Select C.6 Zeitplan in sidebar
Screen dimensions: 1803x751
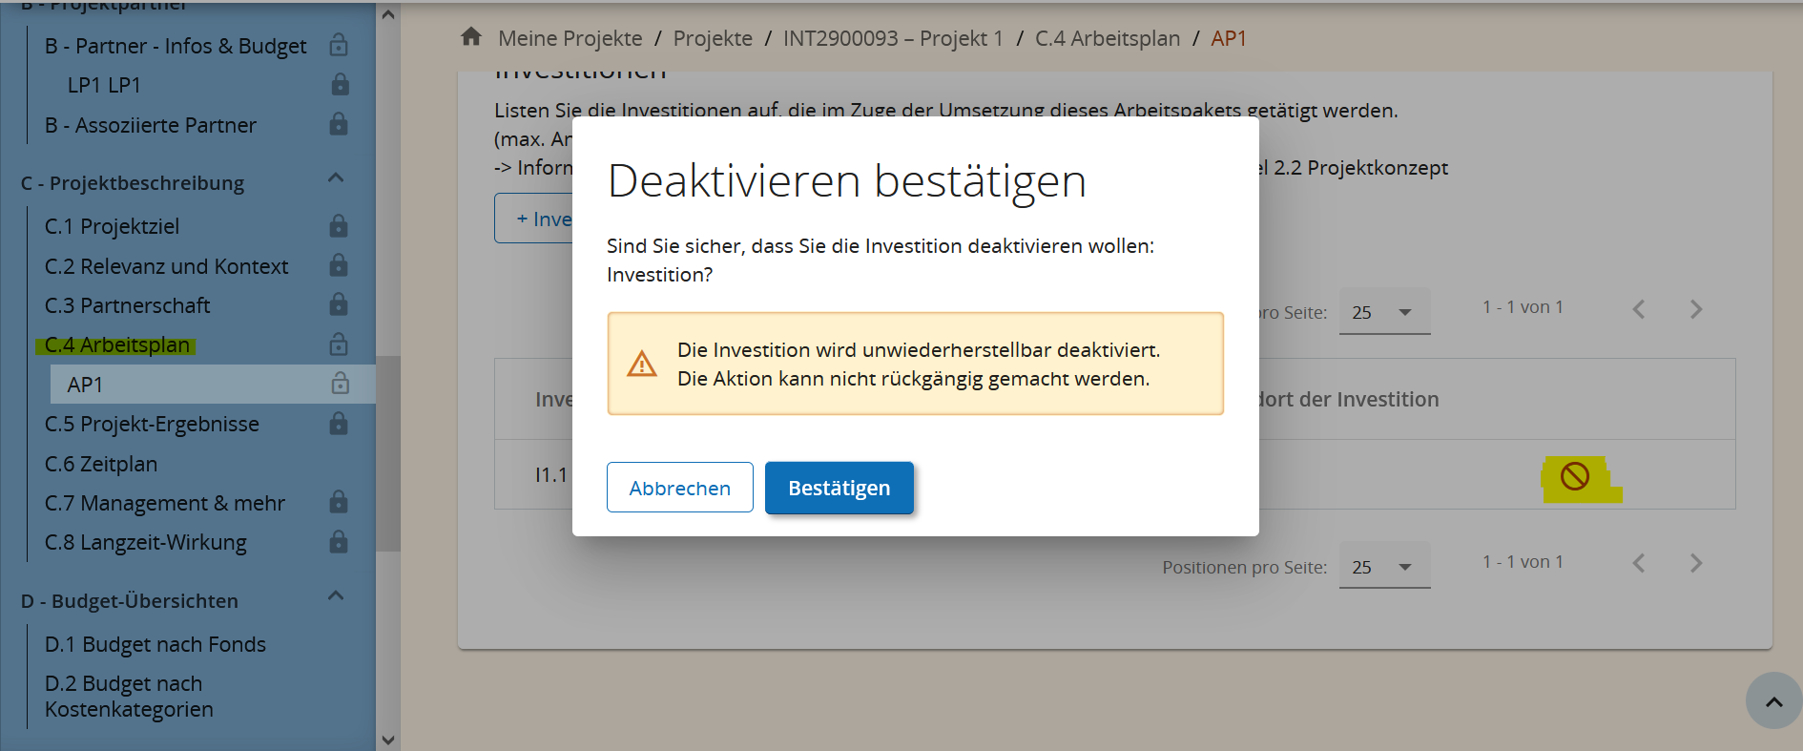click(101, 464)
